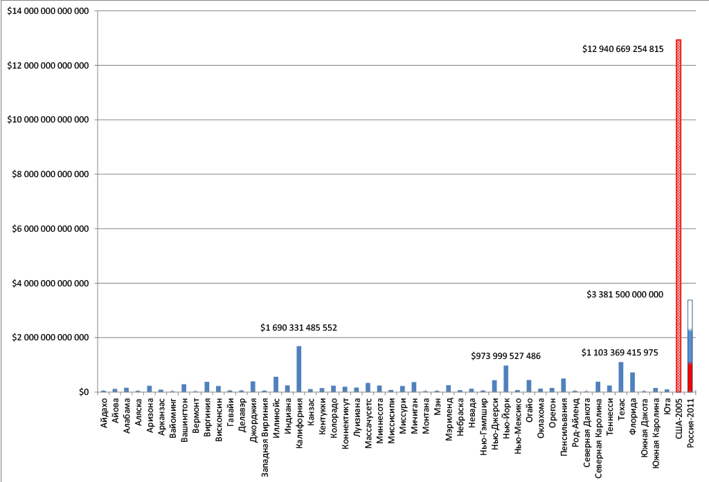
Task: Select the white top segment of Россия-2011 bar
Action: pyautogui.click(x=690, y=315)
